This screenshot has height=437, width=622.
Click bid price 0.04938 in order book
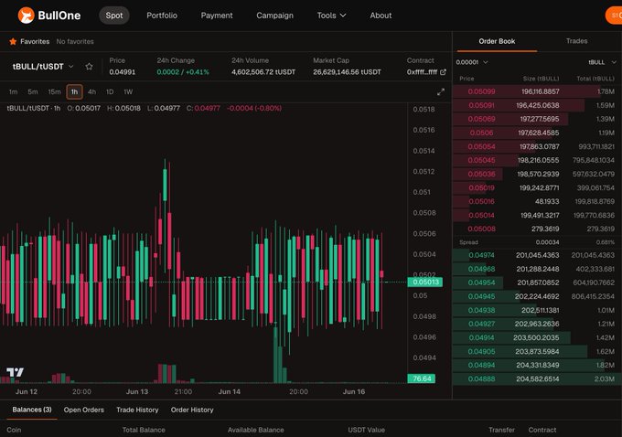(481, 311)
